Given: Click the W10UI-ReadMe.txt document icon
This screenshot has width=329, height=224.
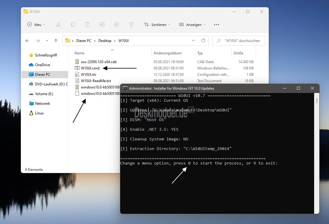Looking at the screenshot, I should pos(77,81).
